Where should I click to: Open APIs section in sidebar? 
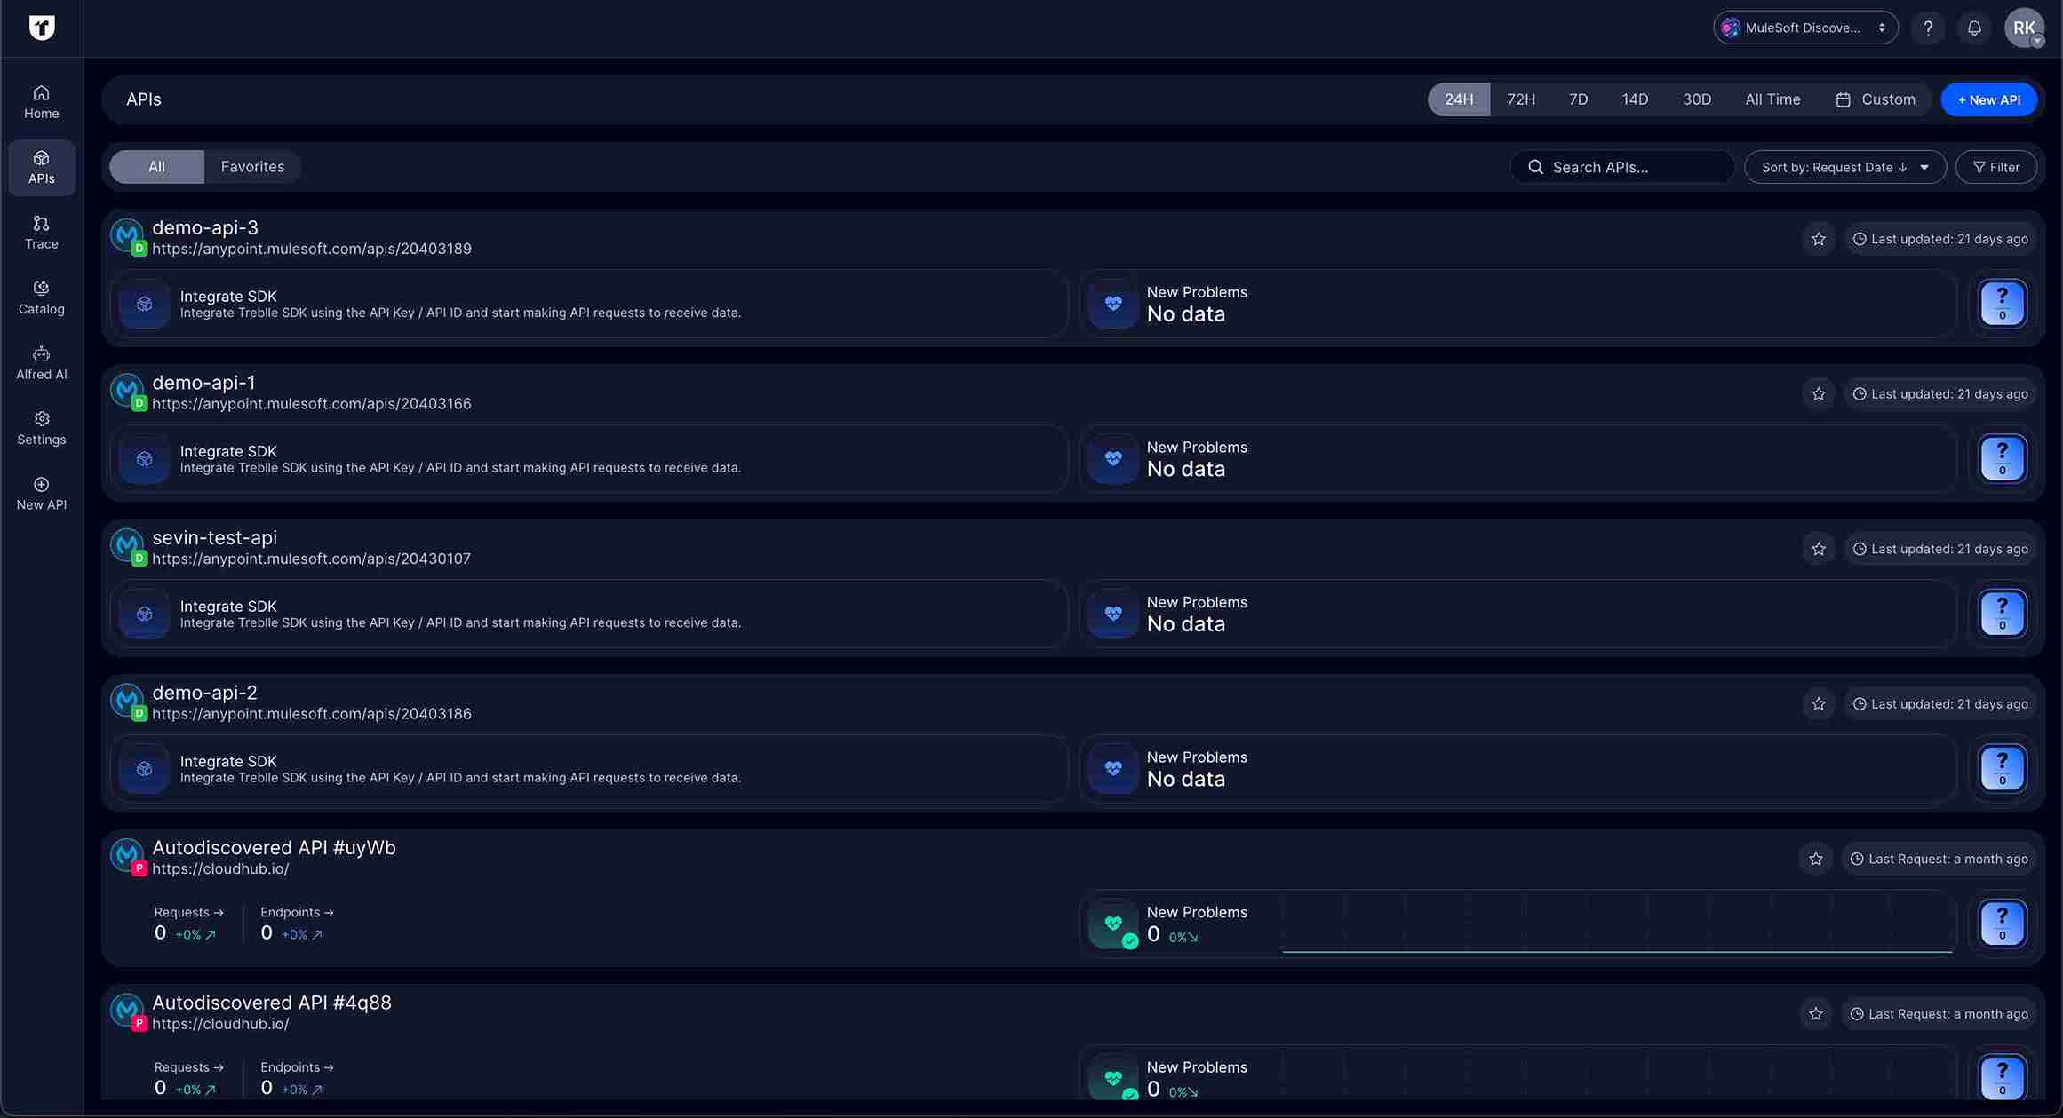pos(42,167)
